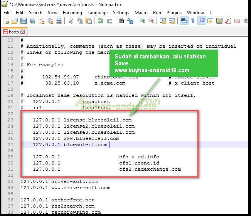This screenshot has height=216, width=251.
Task: Click the Save All icon
Action: coord(32,21)
